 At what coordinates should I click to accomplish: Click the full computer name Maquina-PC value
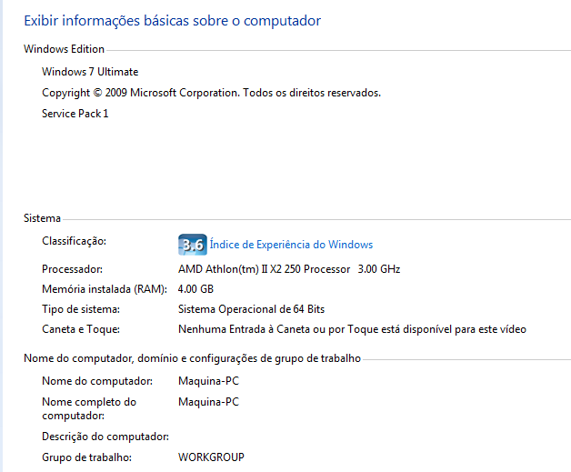[208, 402]
